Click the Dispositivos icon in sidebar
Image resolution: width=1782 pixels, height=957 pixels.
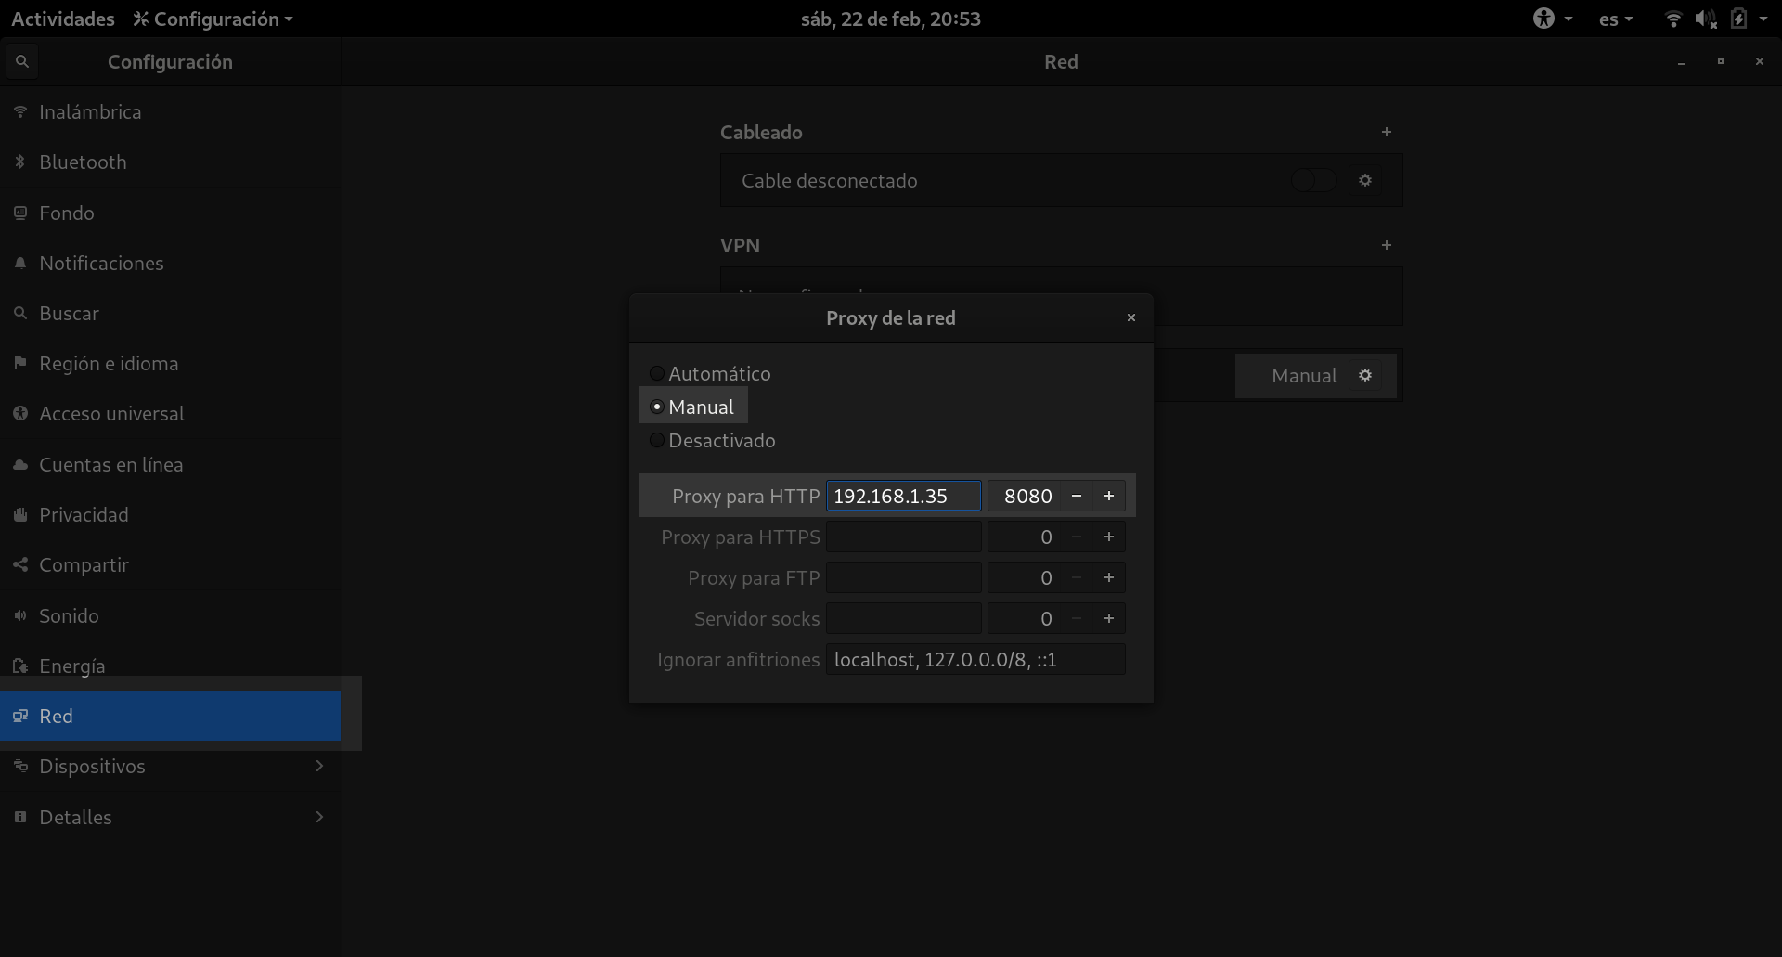click(20, 767)
